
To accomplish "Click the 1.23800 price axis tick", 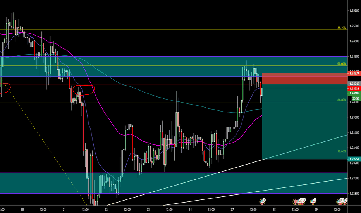I will point(354,117).
